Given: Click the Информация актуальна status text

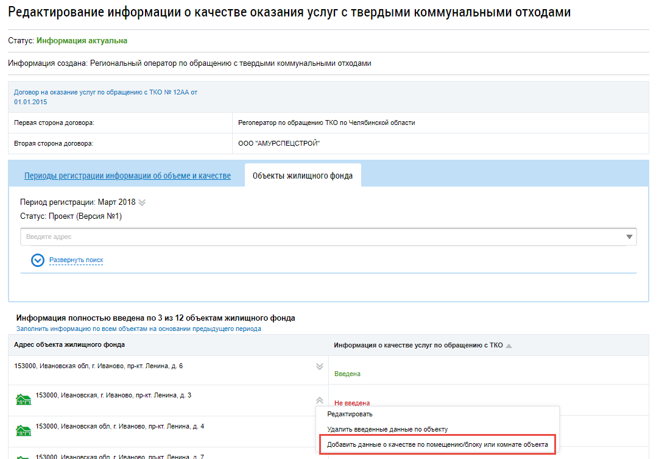Looking at the screenshot, I should [x=82, y=41].
